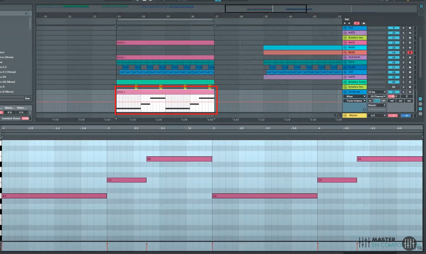Select the green Estatico Acord clip
Screen dimensions: 426x254
[165, 82]
